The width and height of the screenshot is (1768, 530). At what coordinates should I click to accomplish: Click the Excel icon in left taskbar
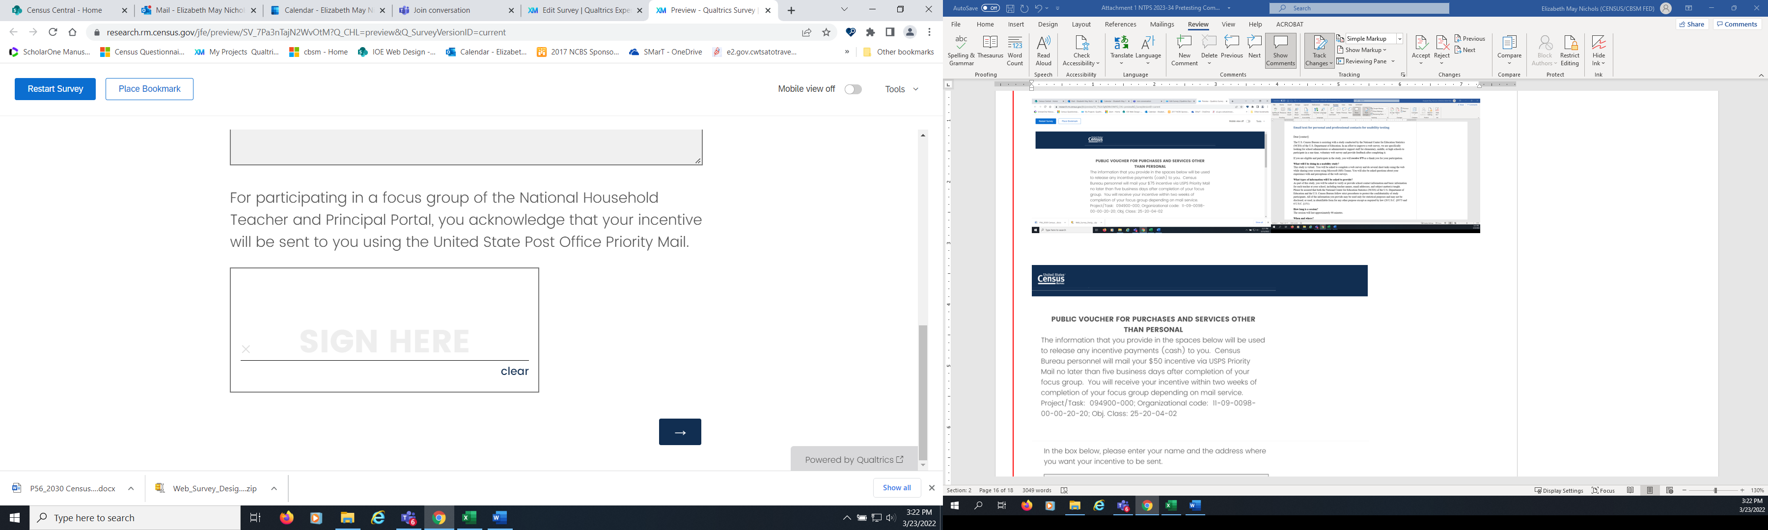470,518
